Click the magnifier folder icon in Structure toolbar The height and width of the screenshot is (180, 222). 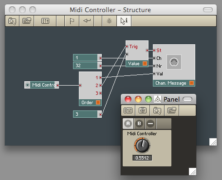tap(12, 21)
